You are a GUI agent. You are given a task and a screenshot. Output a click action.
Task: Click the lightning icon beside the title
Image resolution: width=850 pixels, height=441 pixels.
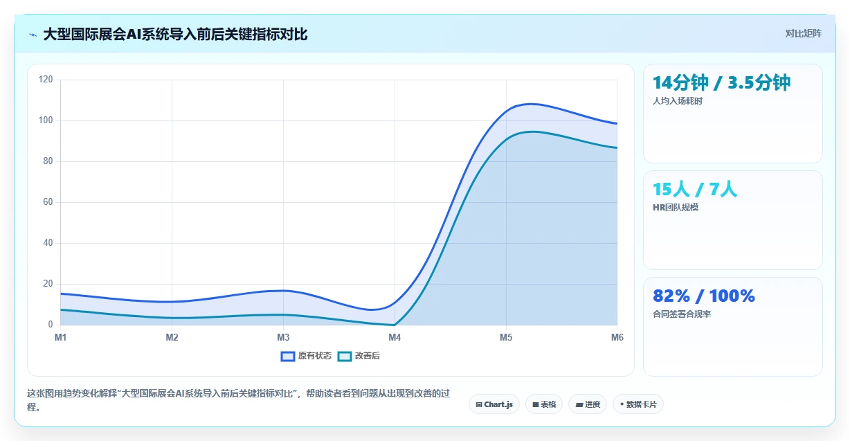click(33, 35)
